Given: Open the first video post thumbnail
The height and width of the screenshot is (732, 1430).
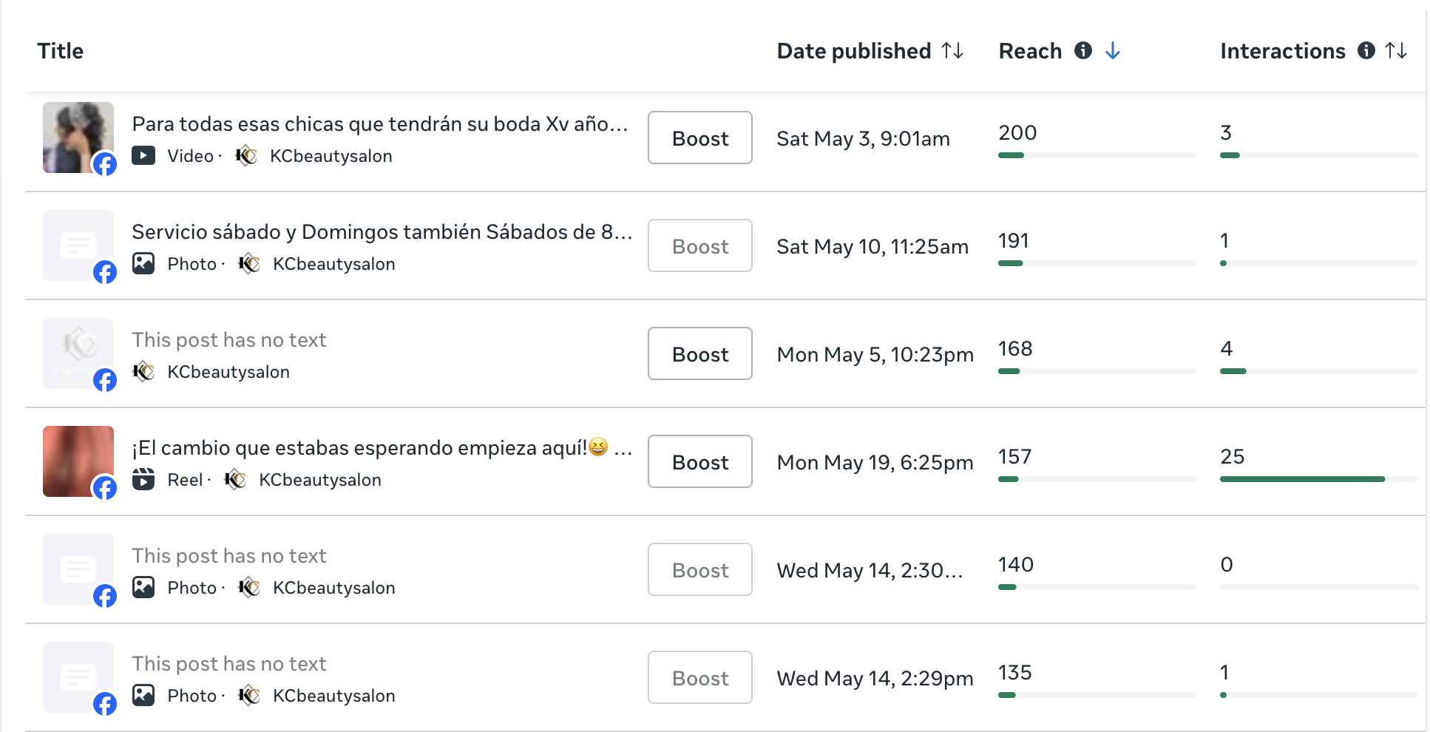Looking at the screenshot, I should [x=78, y=138].
